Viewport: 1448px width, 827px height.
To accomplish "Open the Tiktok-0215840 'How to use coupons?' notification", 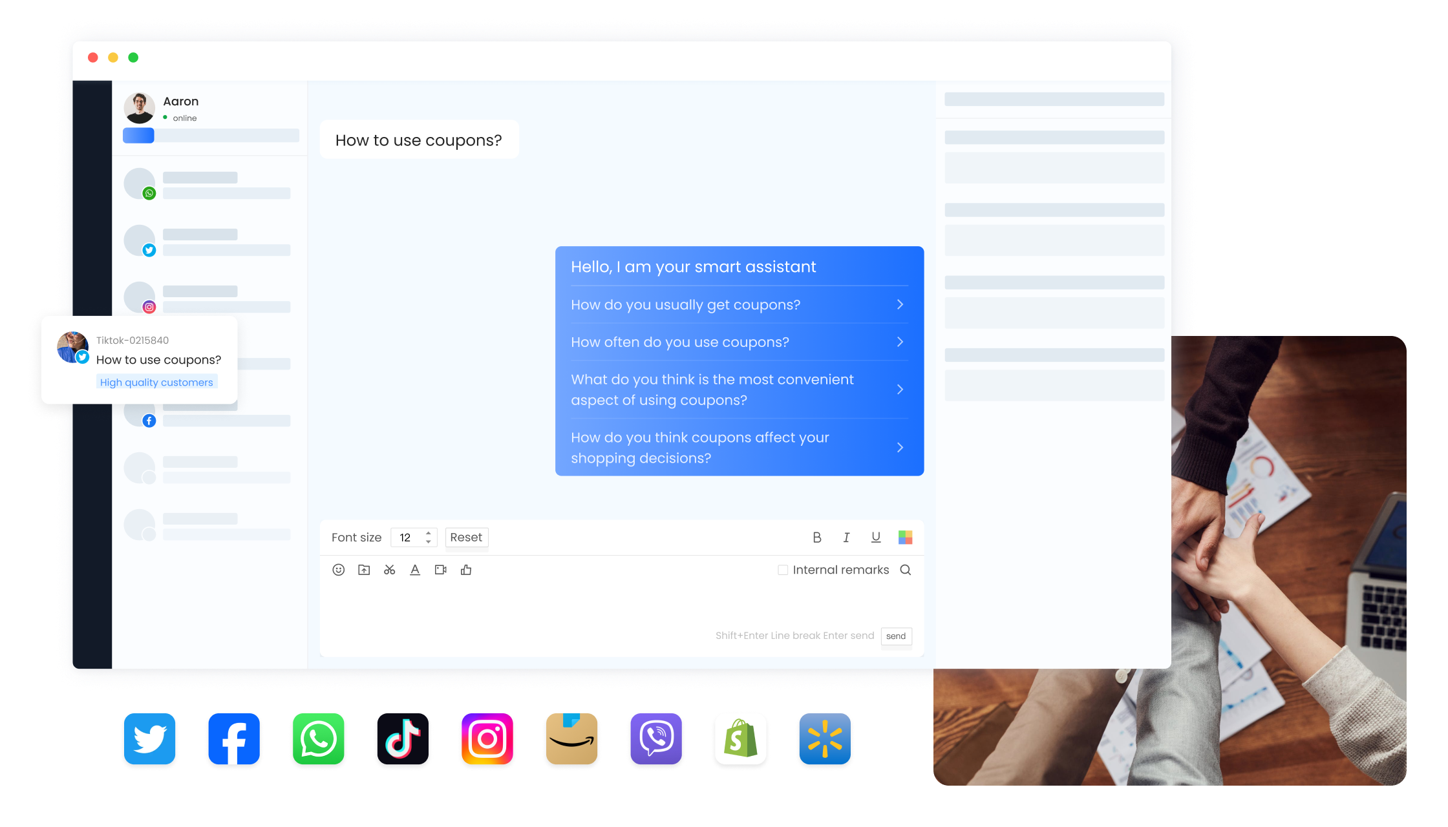I will [x=140, y=360].
